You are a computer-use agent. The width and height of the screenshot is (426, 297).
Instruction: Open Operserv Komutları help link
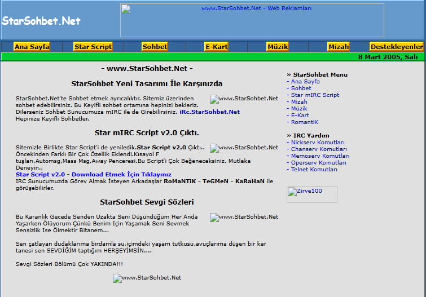(x=319, y=163)
